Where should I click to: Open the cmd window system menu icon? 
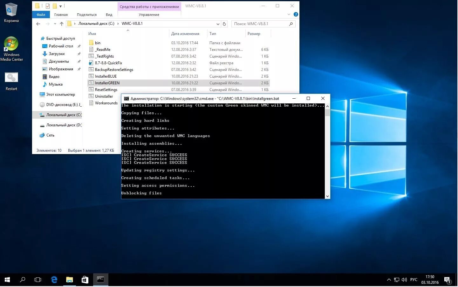[126, 99]
